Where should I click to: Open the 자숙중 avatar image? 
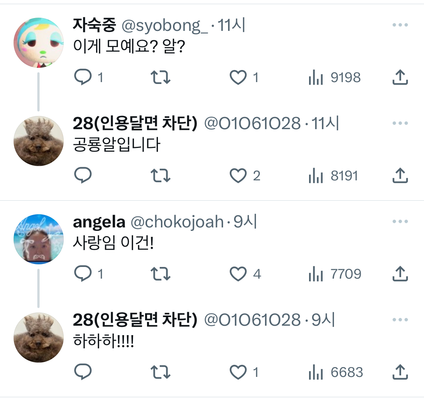(x=39, y=43)
